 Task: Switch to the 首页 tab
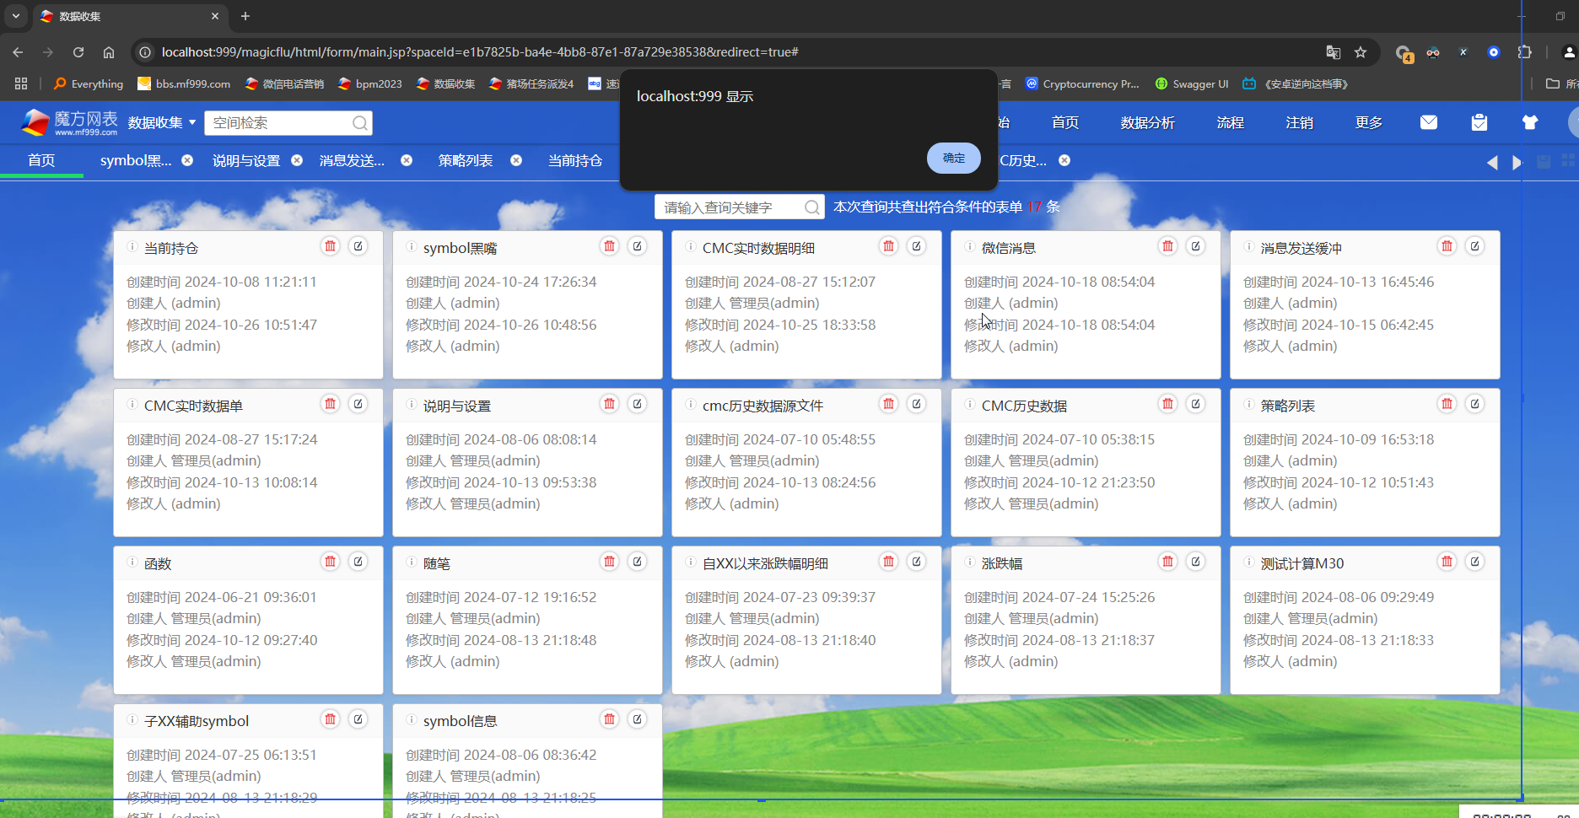[41, 160]
